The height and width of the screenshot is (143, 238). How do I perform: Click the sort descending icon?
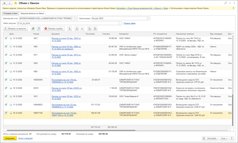96,29
